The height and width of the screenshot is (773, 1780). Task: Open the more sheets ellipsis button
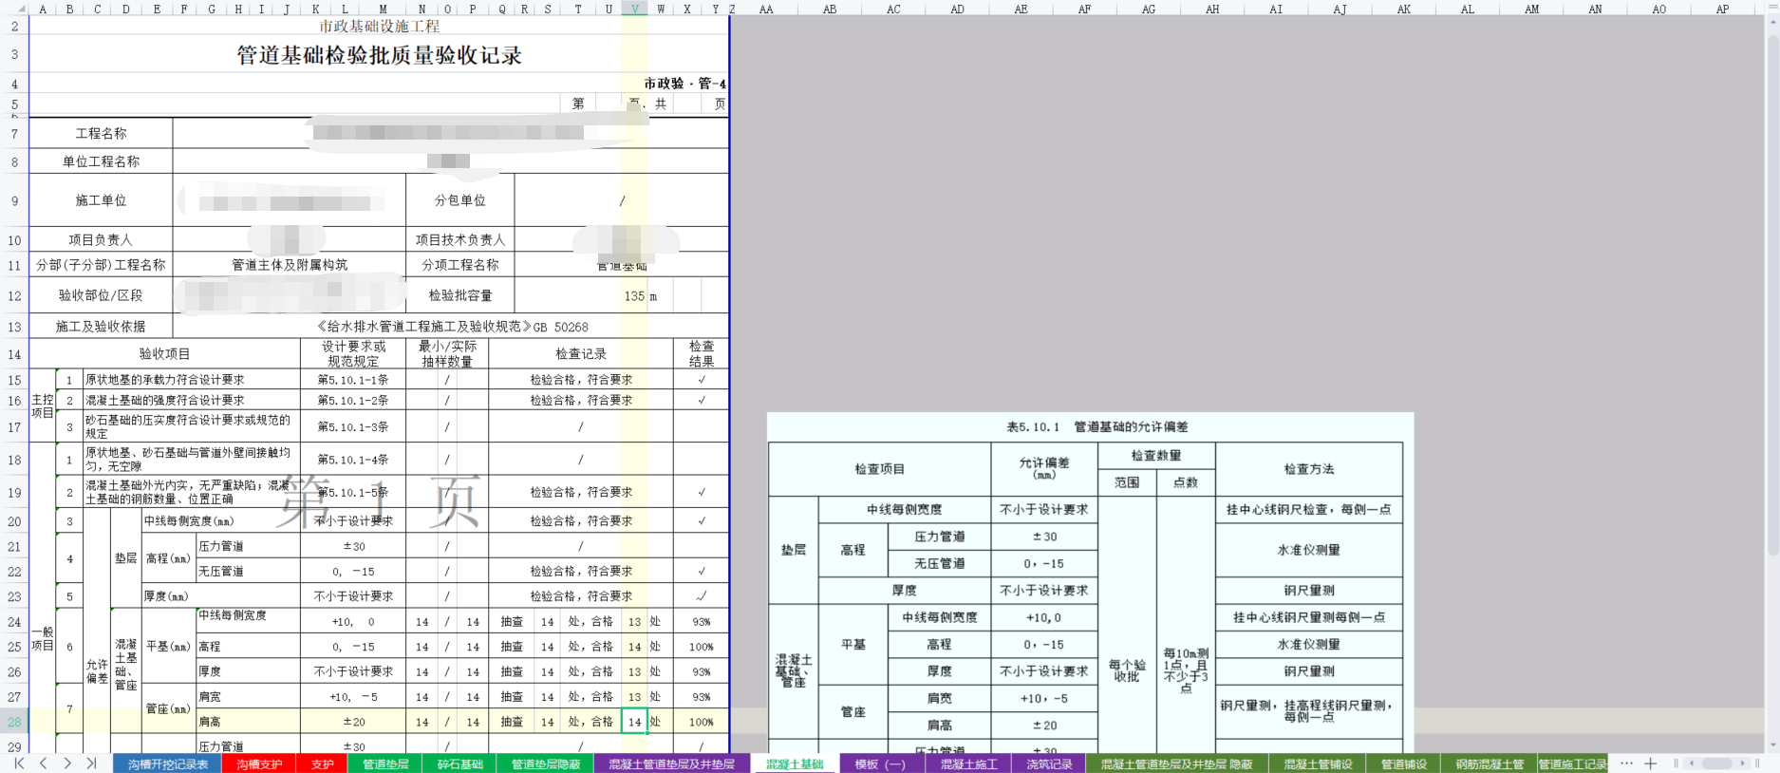[x=1626, y=764]
